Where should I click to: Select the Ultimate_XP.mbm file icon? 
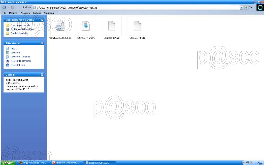tap(86, 26)
